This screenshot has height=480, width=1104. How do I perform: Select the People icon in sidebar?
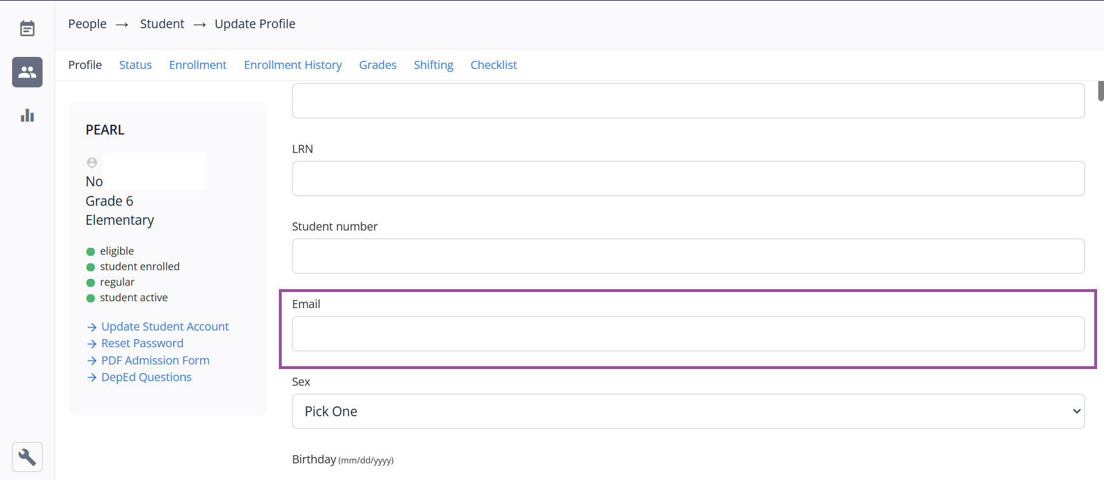[x=27, y=72]
